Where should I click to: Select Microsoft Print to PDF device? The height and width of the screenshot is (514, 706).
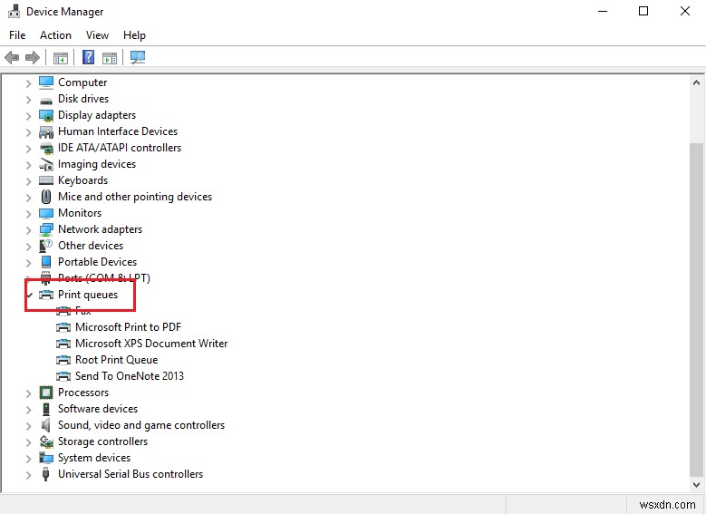pyautogui.click(x=128, y=327)
